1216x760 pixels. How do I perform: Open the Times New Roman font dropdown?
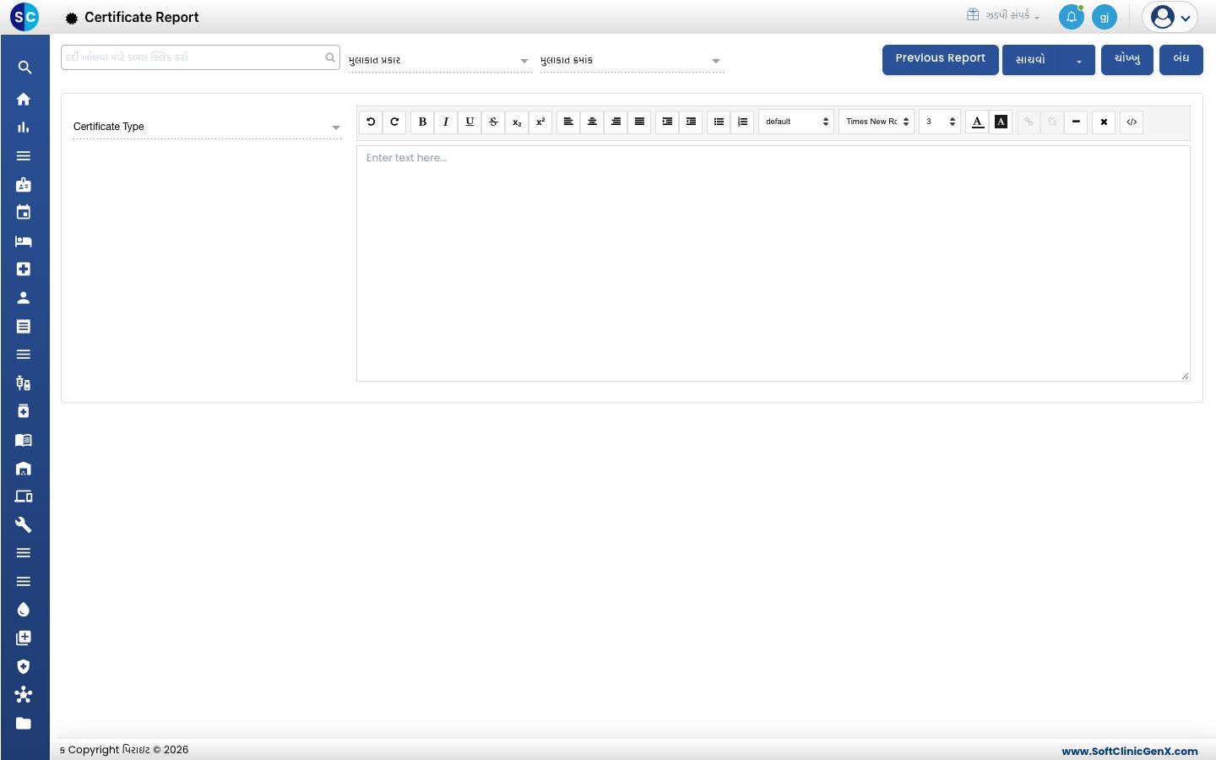click(877, 122)
